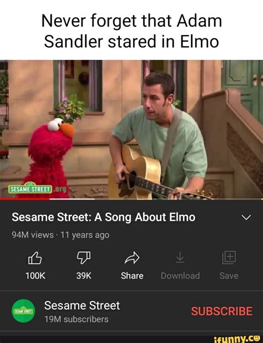Open the Sesame Street channel avatar
Screen dimensions: 263x343
point(23,311)
